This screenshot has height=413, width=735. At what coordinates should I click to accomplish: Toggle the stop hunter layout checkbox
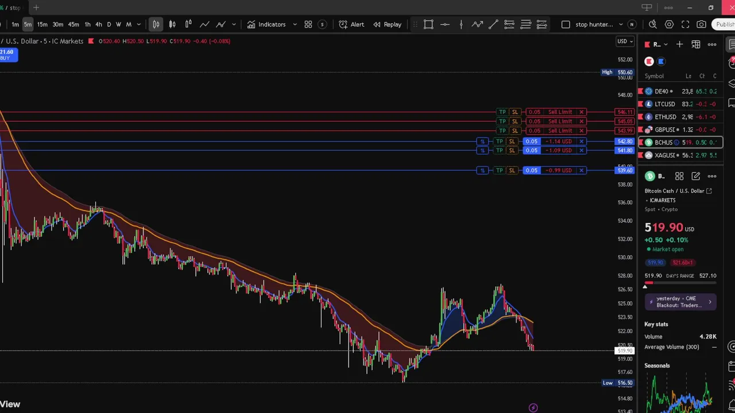[566, 24]
